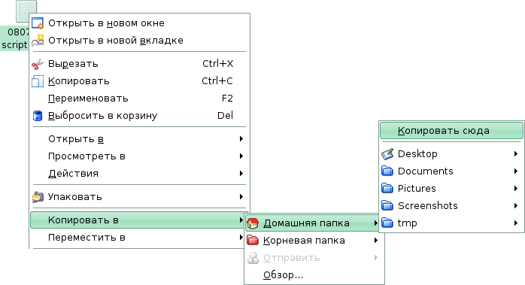
Task: Expand the Screenshots folder submenu arrow
Action: [x=516, y=205]
